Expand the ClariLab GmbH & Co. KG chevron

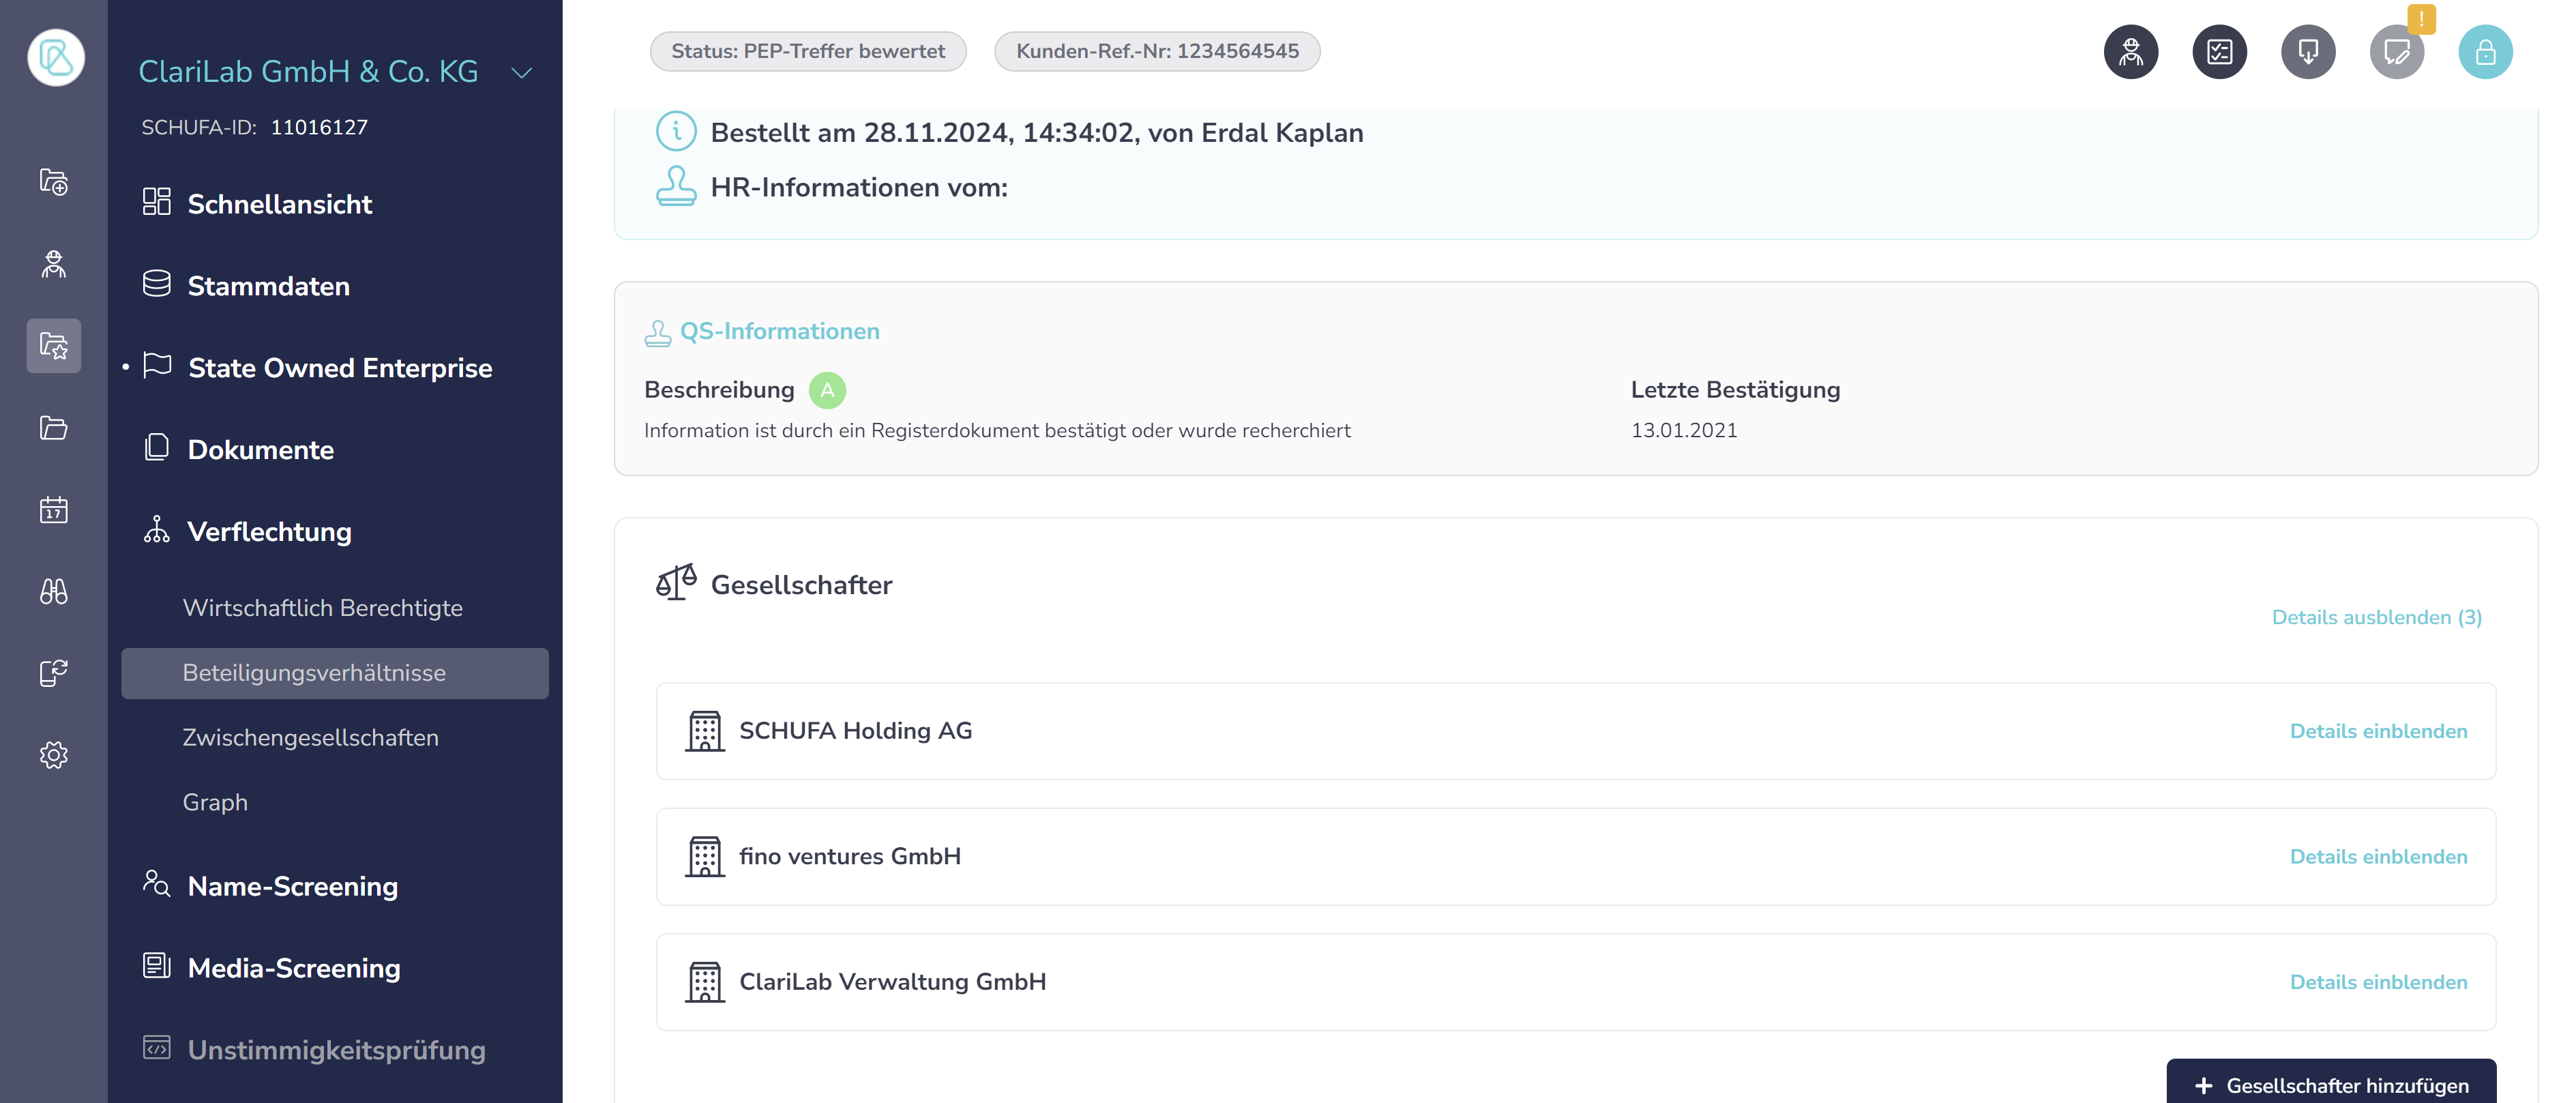(522, 73)
